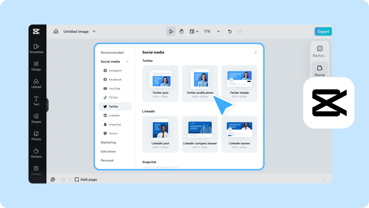Select the Twitter post size preset
The width and height of the screenshot is (369, 208).
point(160,83)
